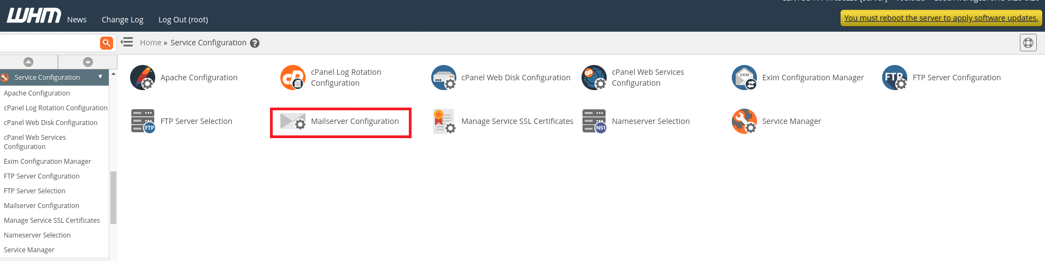Viewport: 1045px width, 261px height.
Task: Open the Change Log menu item
Action: (x=122, y=20)
